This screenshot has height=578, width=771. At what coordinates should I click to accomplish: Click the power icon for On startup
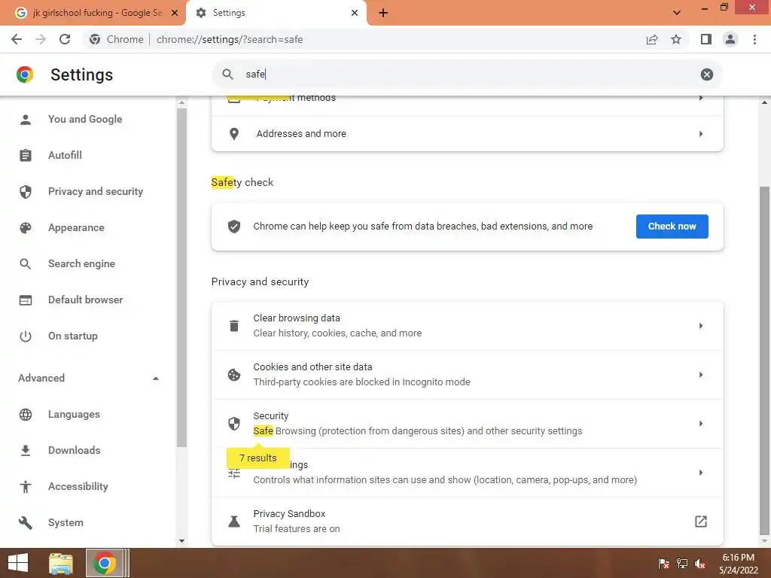[x=26, y=336]
